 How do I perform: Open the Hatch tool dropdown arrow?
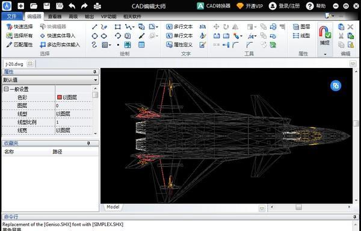tap(110, 45)
